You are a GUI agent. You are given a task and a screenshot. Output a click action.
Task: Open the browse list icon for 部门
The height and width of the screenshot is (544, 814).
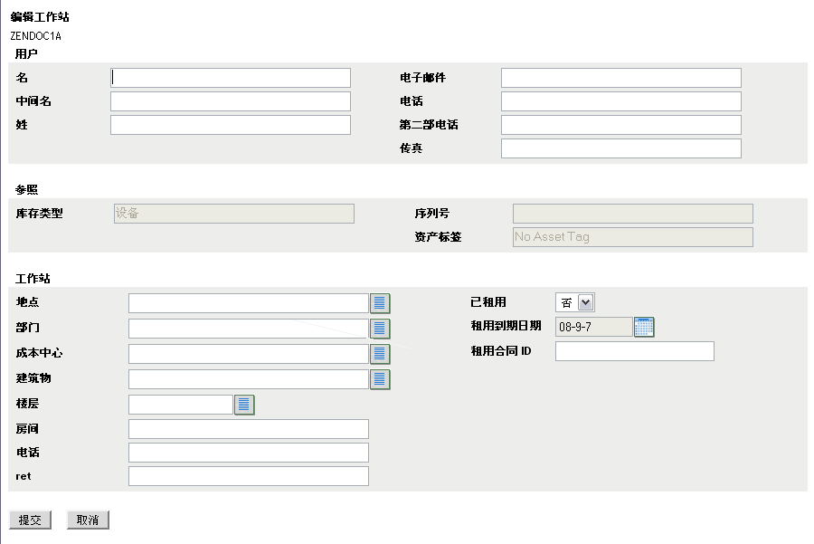(x=380, y=329)
